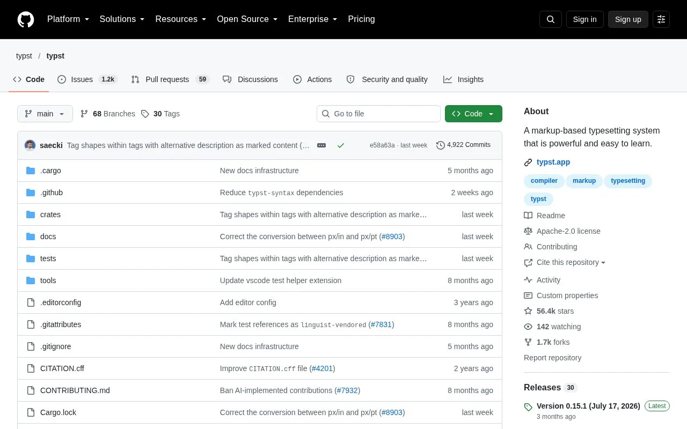Image resolution: width=687 pixels, height=429 pixels.
Task: Click the Activity pulse icon
Action: (x=528, y=280)
